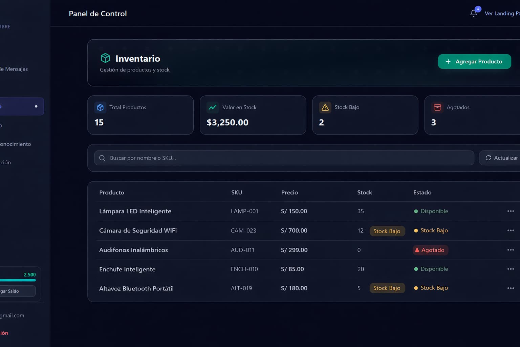Click the Stock Bajo summary card
The height and width of the screenshot is (347, 520).
(x=365, y=115)
